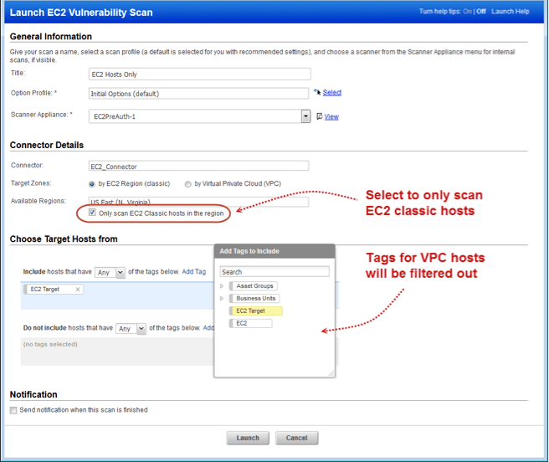Click Add Tag link for included hosts

pyautogui.click(x=194, y=272)
